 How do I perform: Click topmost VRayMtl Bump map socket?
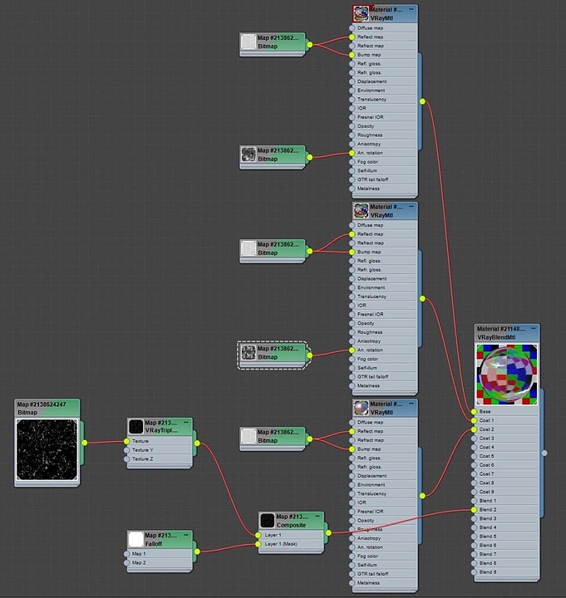[x=352, y=55]
